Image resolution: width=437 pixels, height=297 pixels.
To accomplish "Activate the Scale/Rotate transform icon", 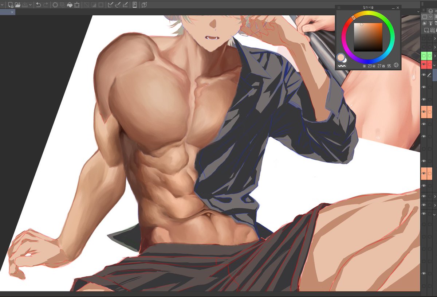I will point(76,5).
